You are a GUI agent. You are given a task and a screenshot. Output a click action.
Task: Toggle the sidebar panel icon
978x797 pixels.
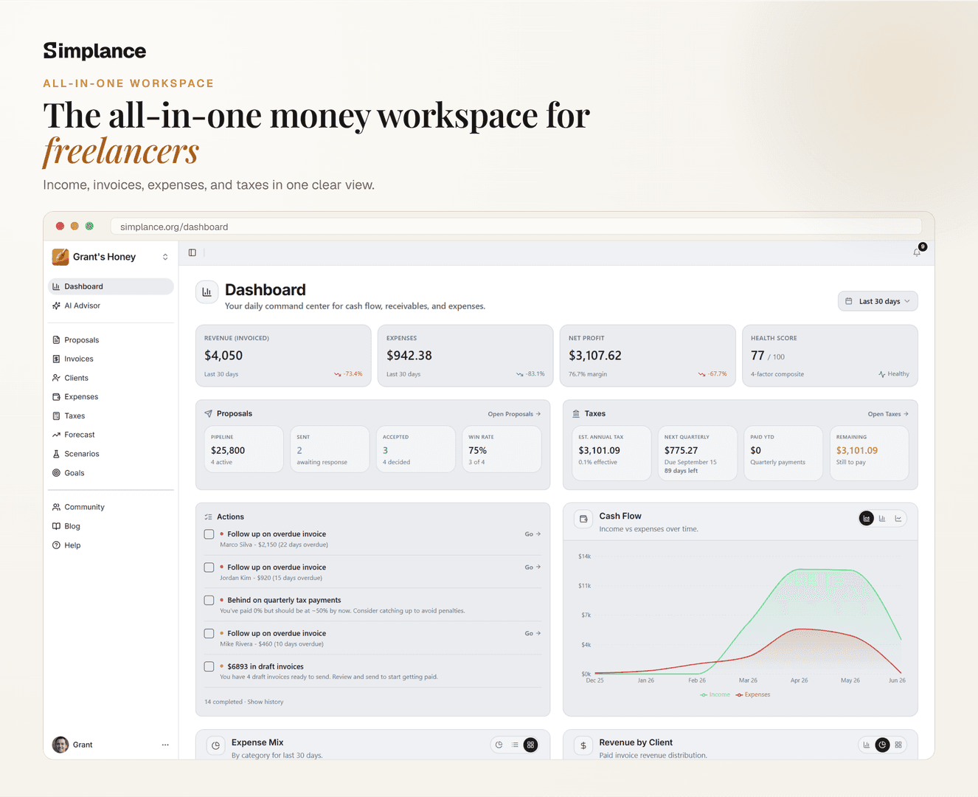pyautogui.click(x=193, y=252)
